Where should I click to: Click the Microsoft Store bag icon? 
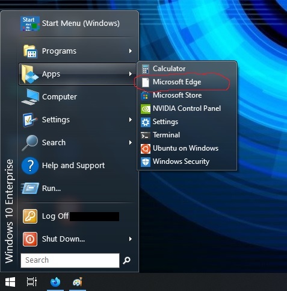point(146,96)
